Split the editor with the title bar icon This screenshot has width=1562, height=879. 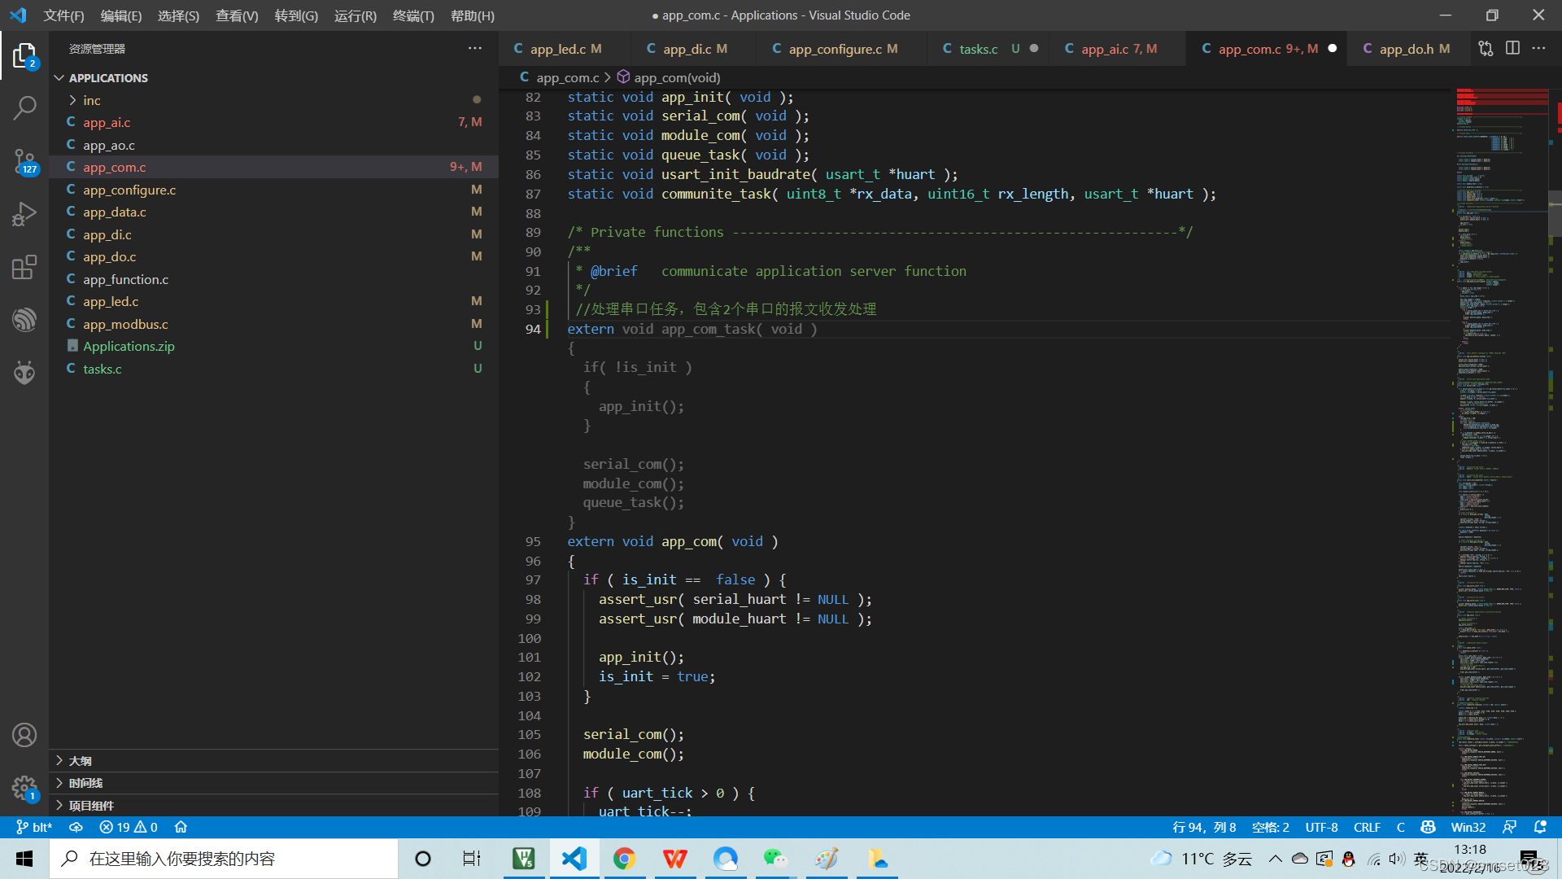pos(1513,48)
